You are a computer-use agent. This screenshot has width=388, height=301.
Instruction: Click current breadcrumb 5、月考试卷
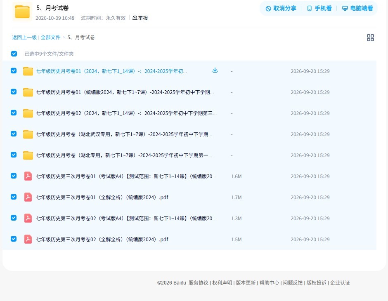[x=81, y=38]
